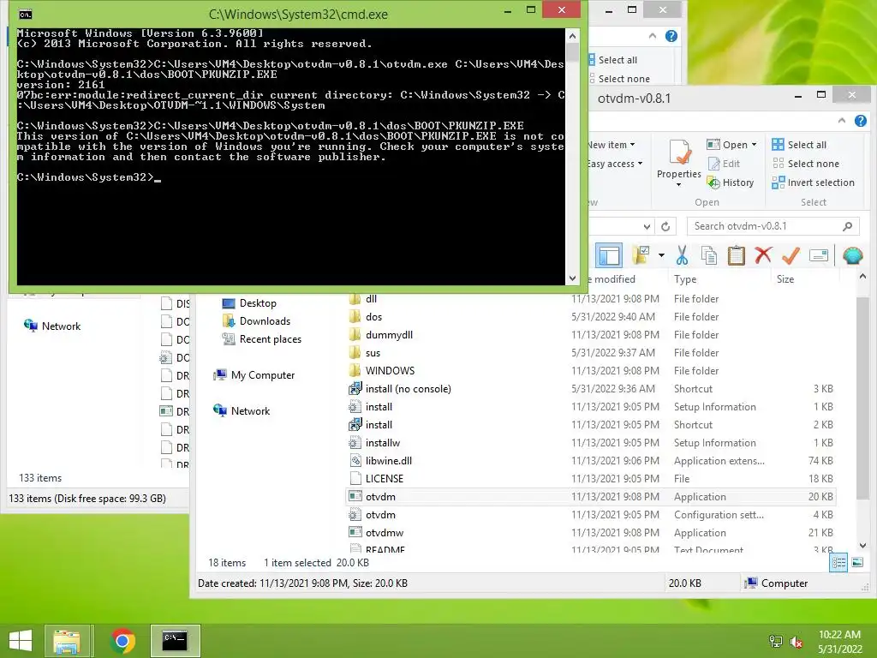Open the New item dropdown
This screenshot has width=877, height=658.
pyautogui.click(x=611, y=144)
